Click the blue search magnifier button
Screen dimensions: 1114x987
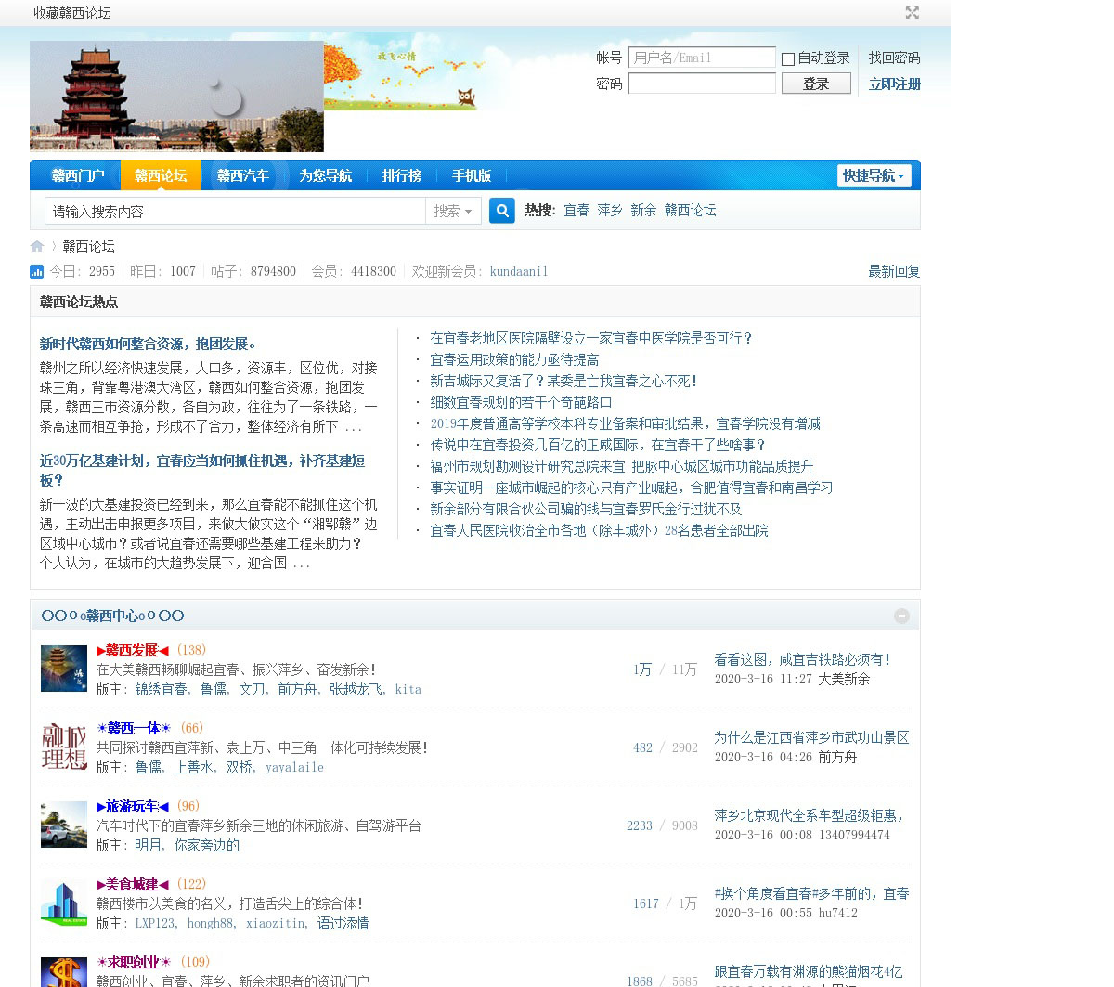(x=501, y=211)
